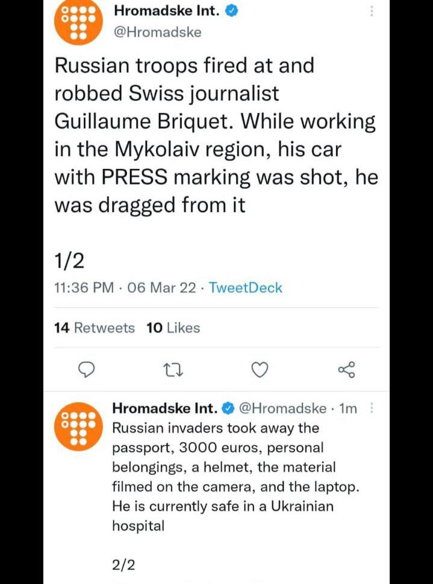Open the reply tweet's three-dot menu
This screenshot has width=433, height=584.
(371, 408)
